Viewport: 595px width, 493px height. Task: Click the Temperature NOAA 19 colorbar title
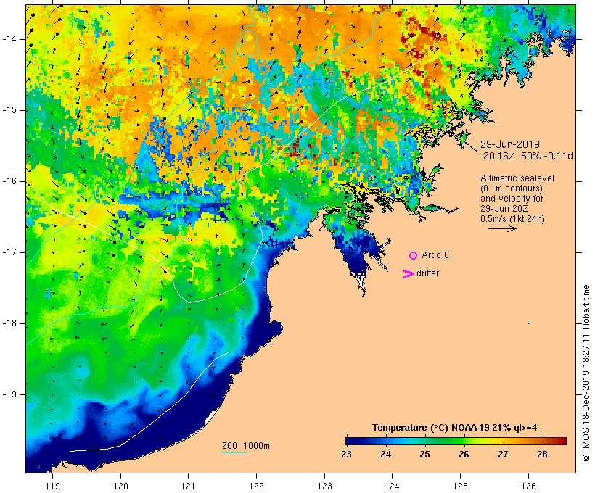pos(455,428)
